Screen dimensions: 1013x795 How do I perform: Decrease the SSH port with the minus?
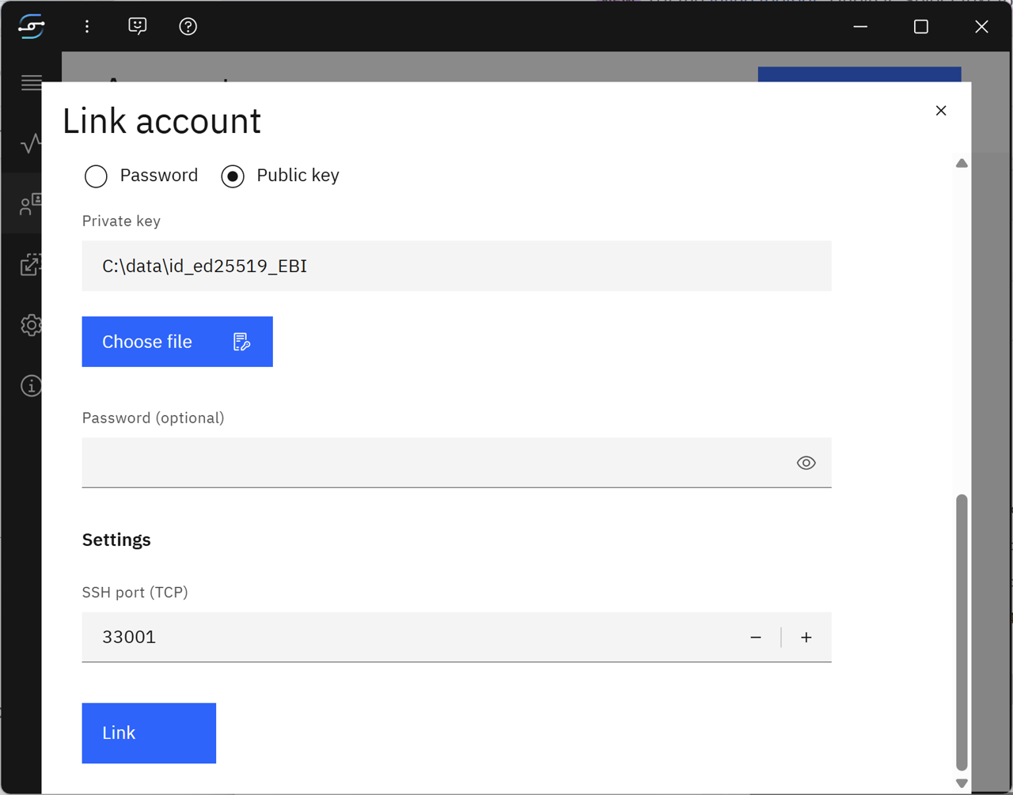coord(756,637)
